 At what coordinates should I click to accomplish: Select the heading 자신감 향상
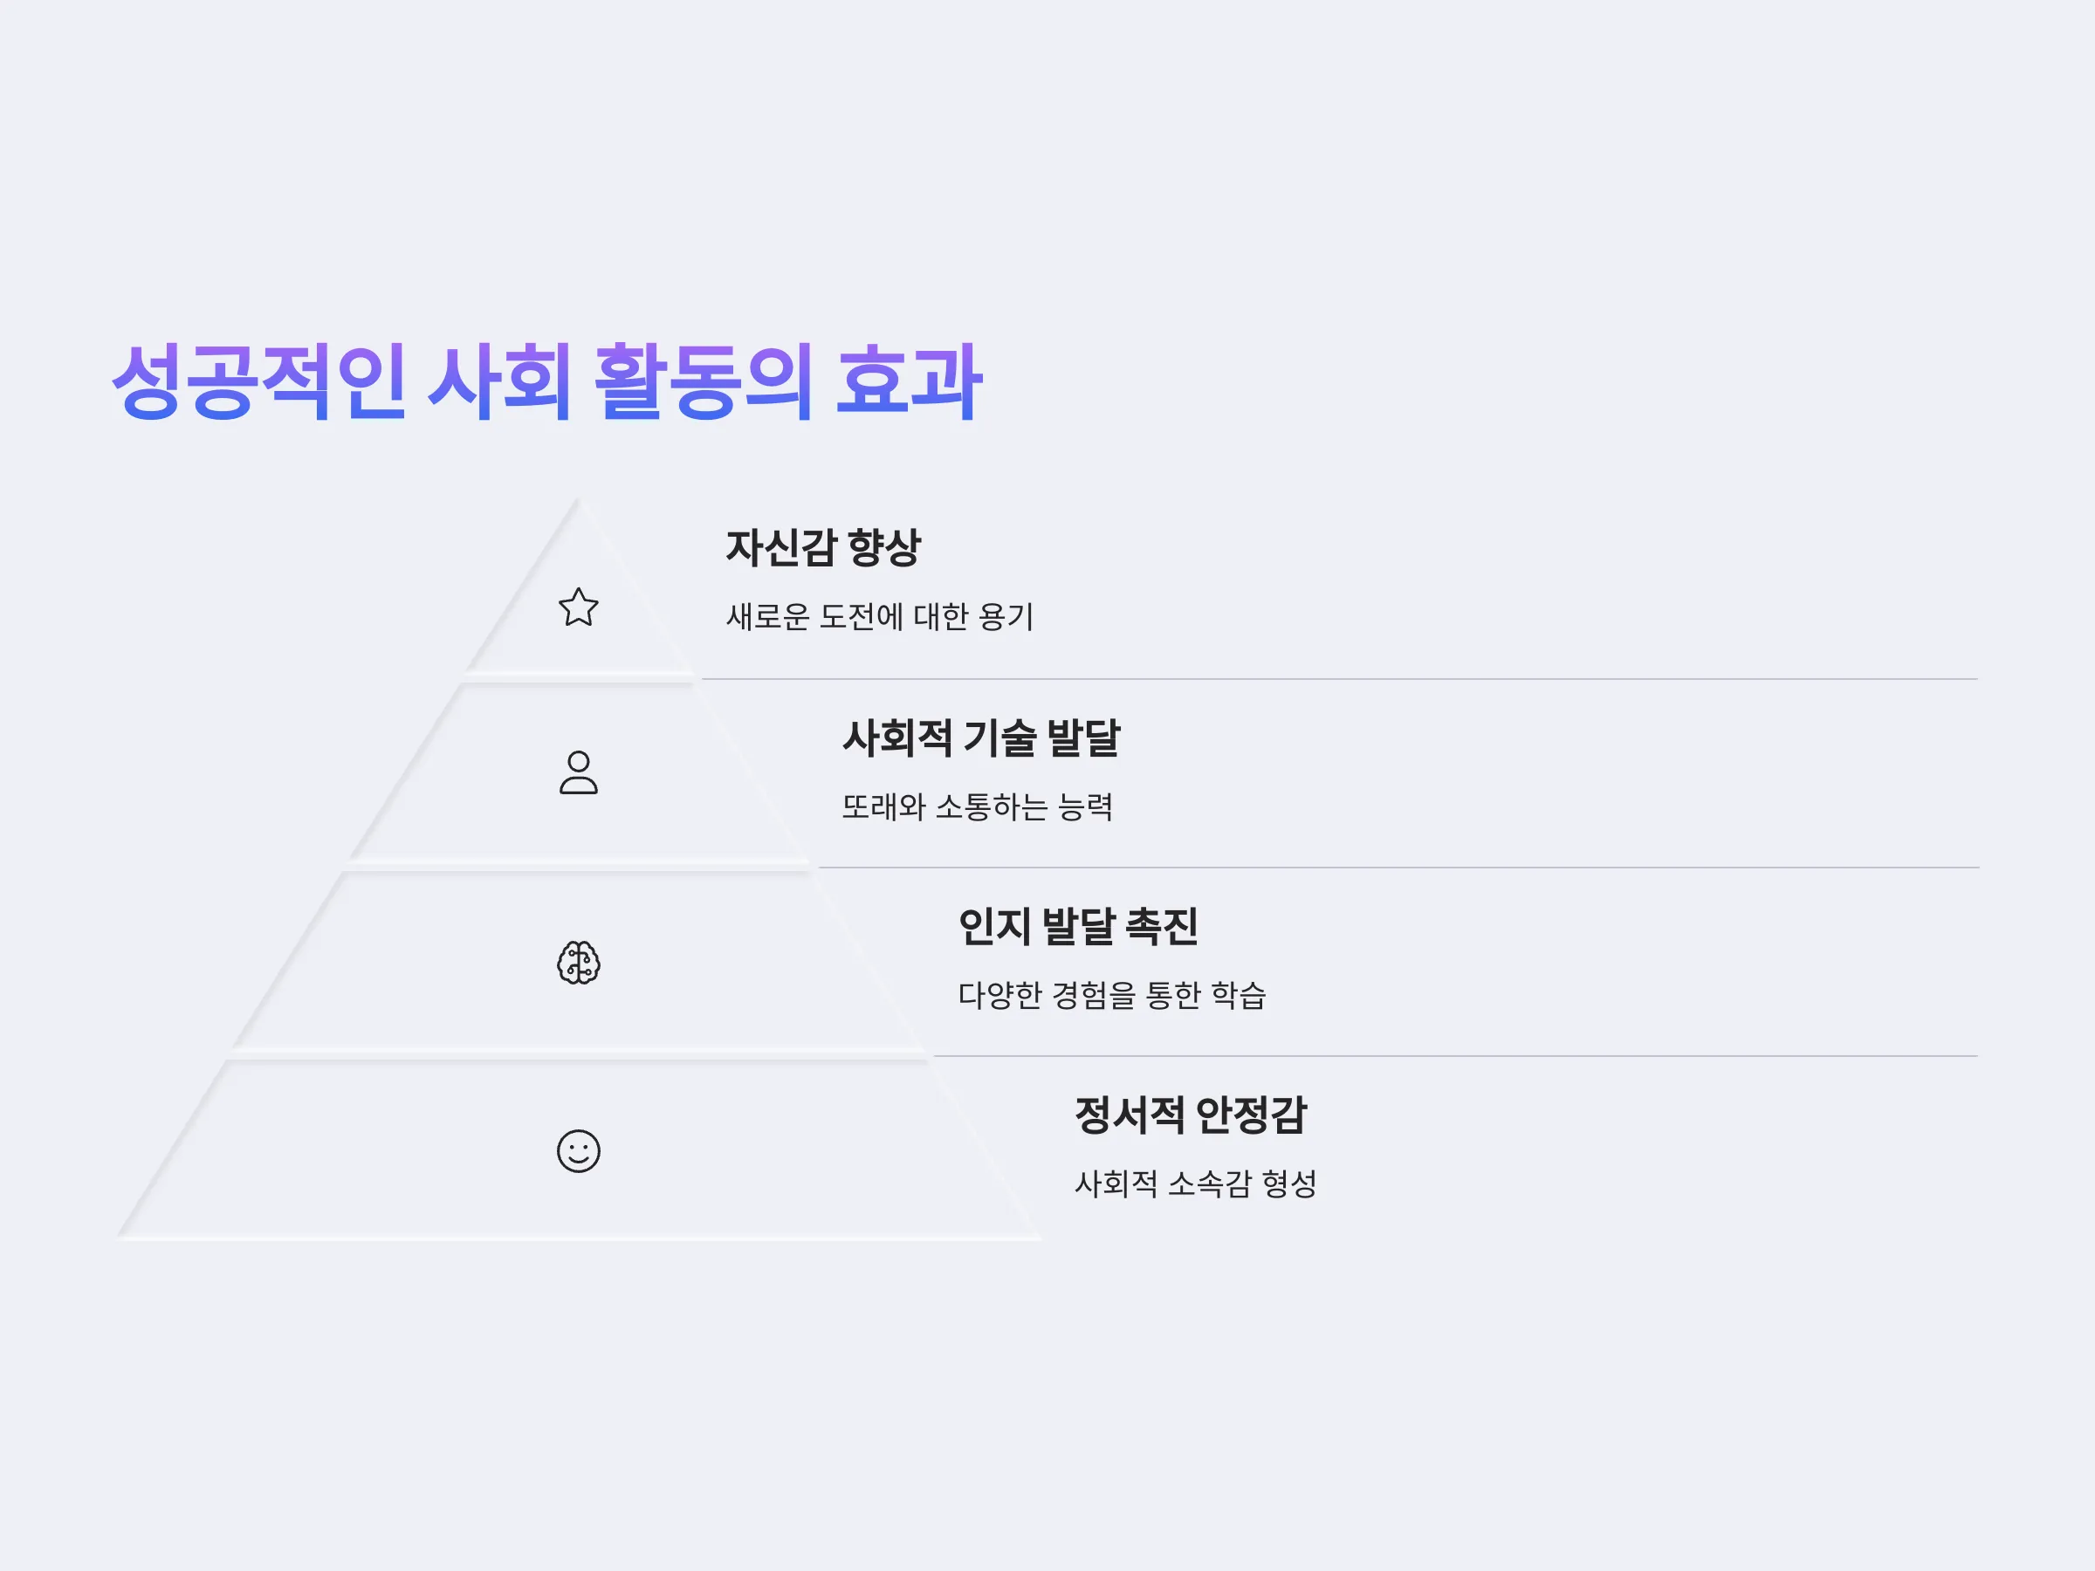pos(823,547)
